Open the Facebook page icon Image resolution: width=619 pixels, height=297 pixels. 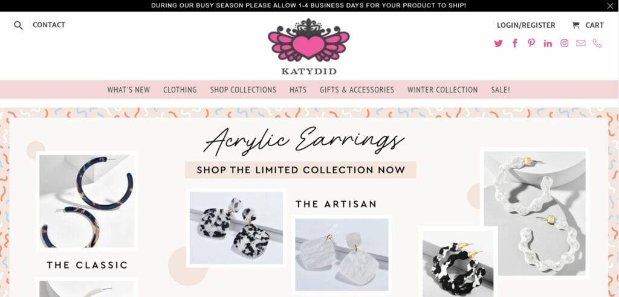click(515, 43)
